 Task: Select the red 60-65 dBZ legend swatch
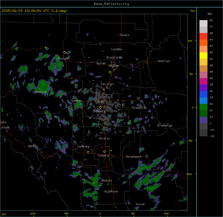pos(203,36)
